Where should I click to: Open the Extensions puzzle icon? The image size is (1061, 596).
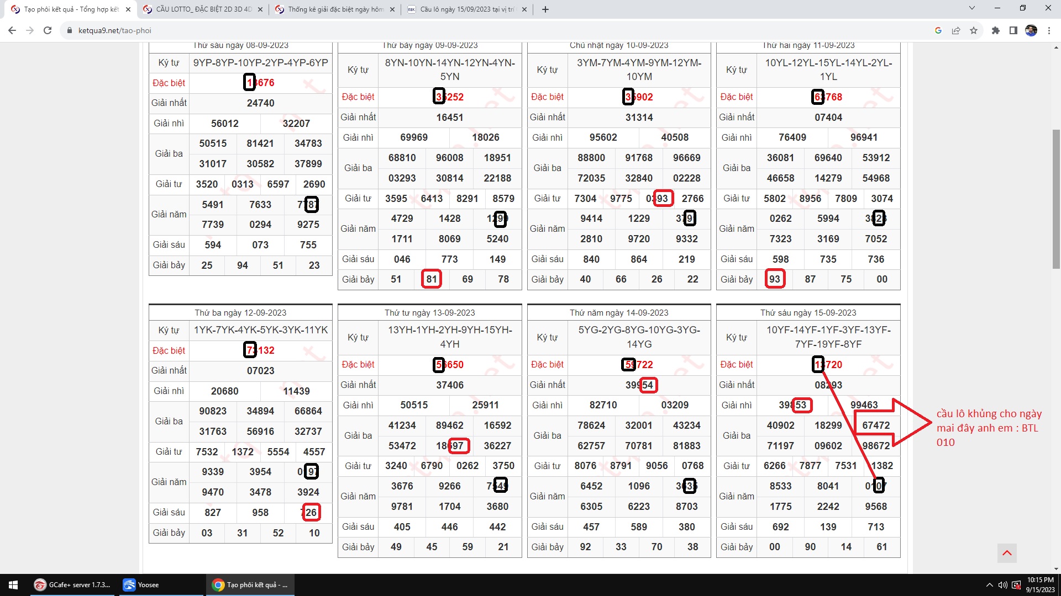click(996, 30)
